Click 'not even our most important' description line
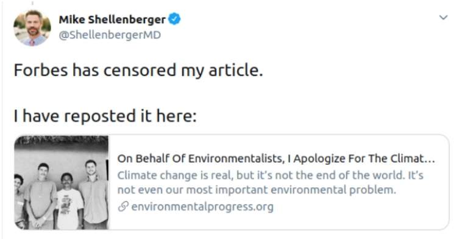454x239 pixels. 257,190
